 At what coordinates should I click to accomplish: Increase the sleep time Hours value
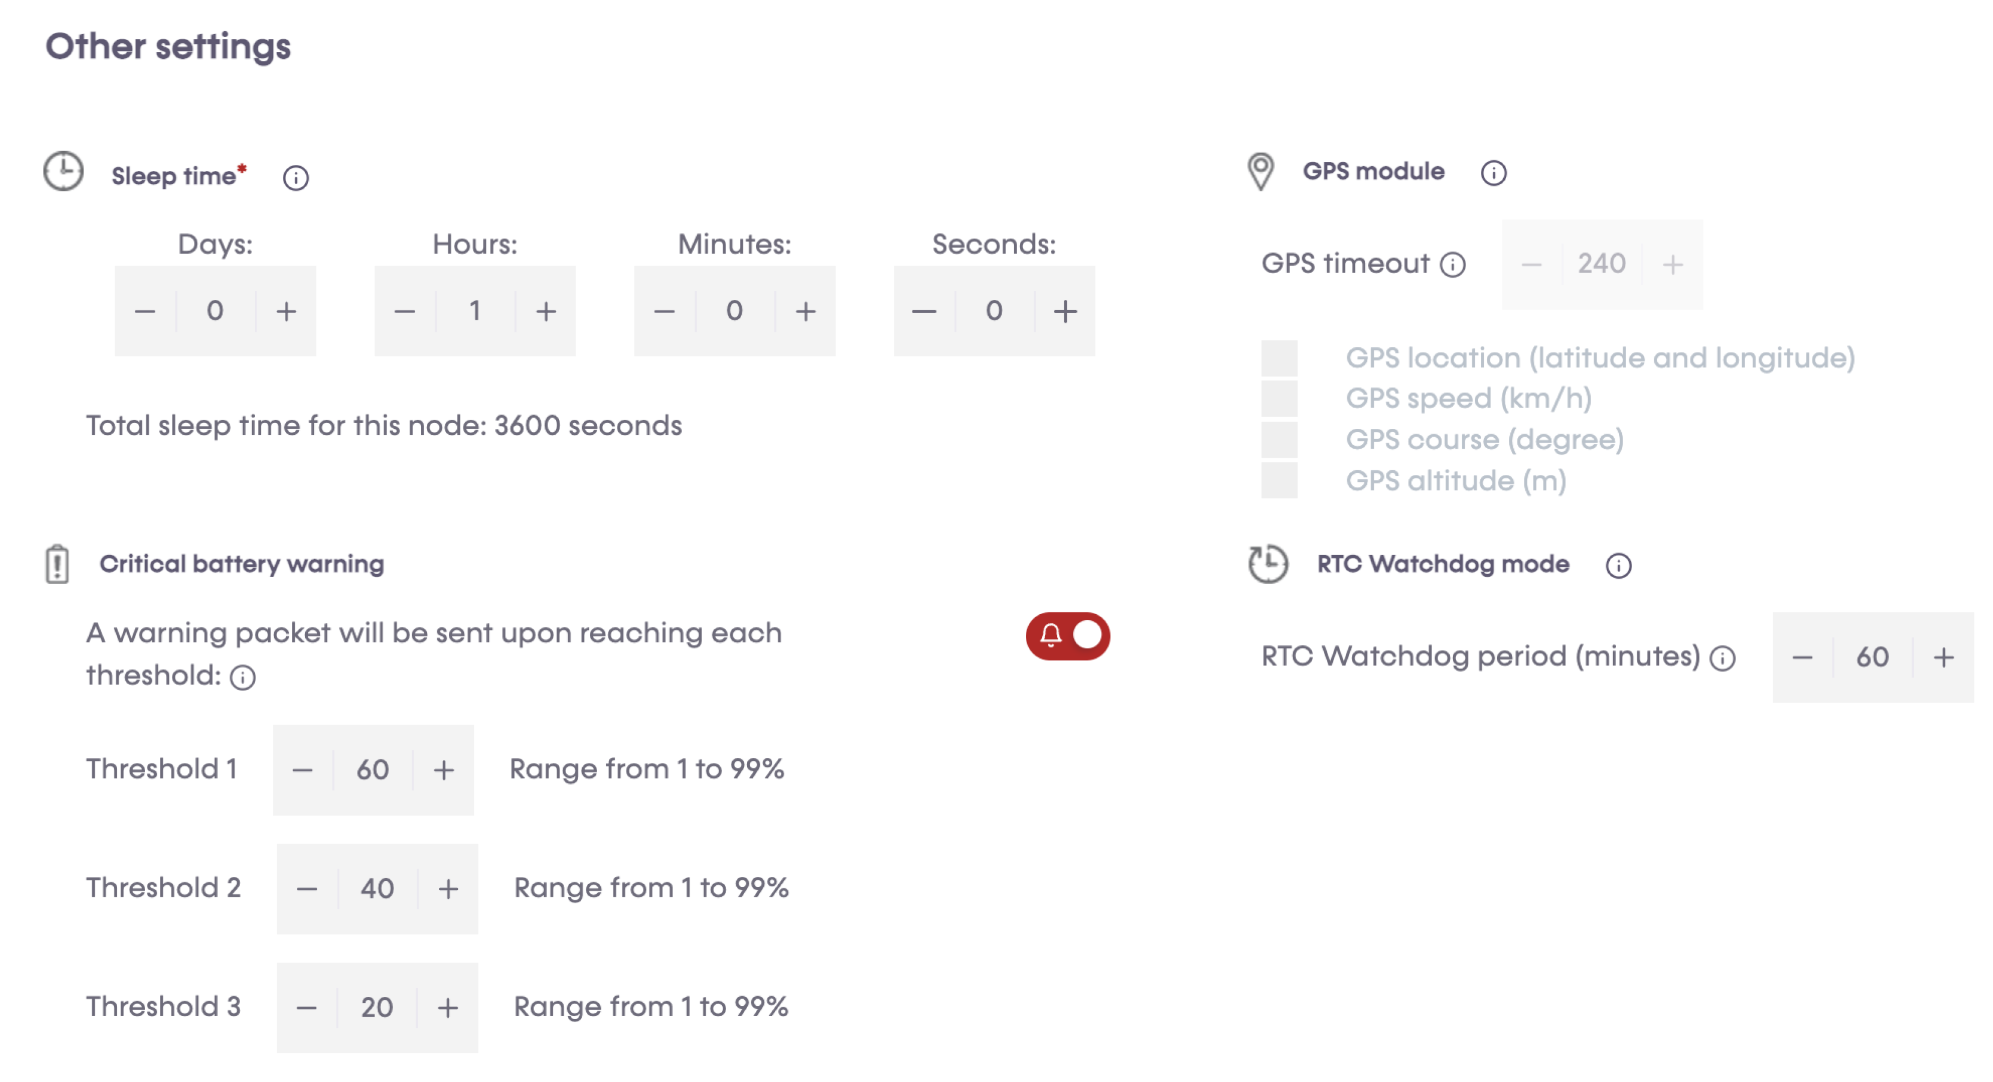546,311
